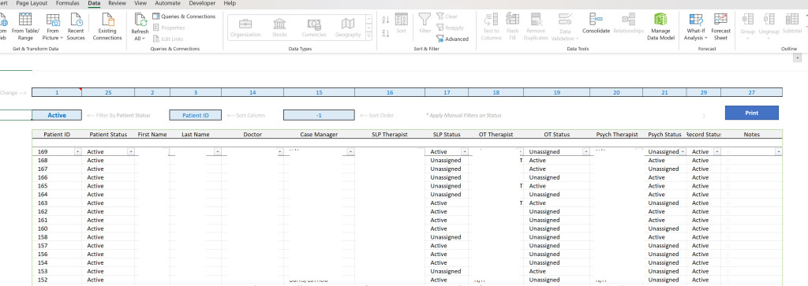Screen dimensions: 808x286
Task: Select Patient ID cell 152
Action: 57,280
